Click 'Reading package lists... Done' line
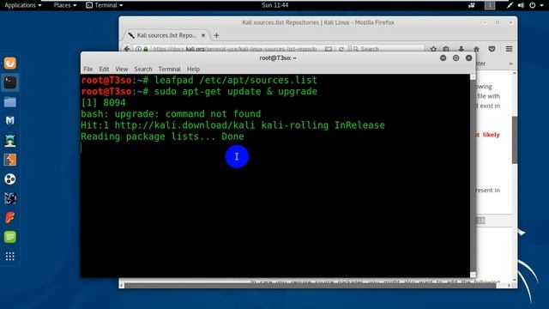The width and height of the screenshot is (549, 309). click(162, 136)
